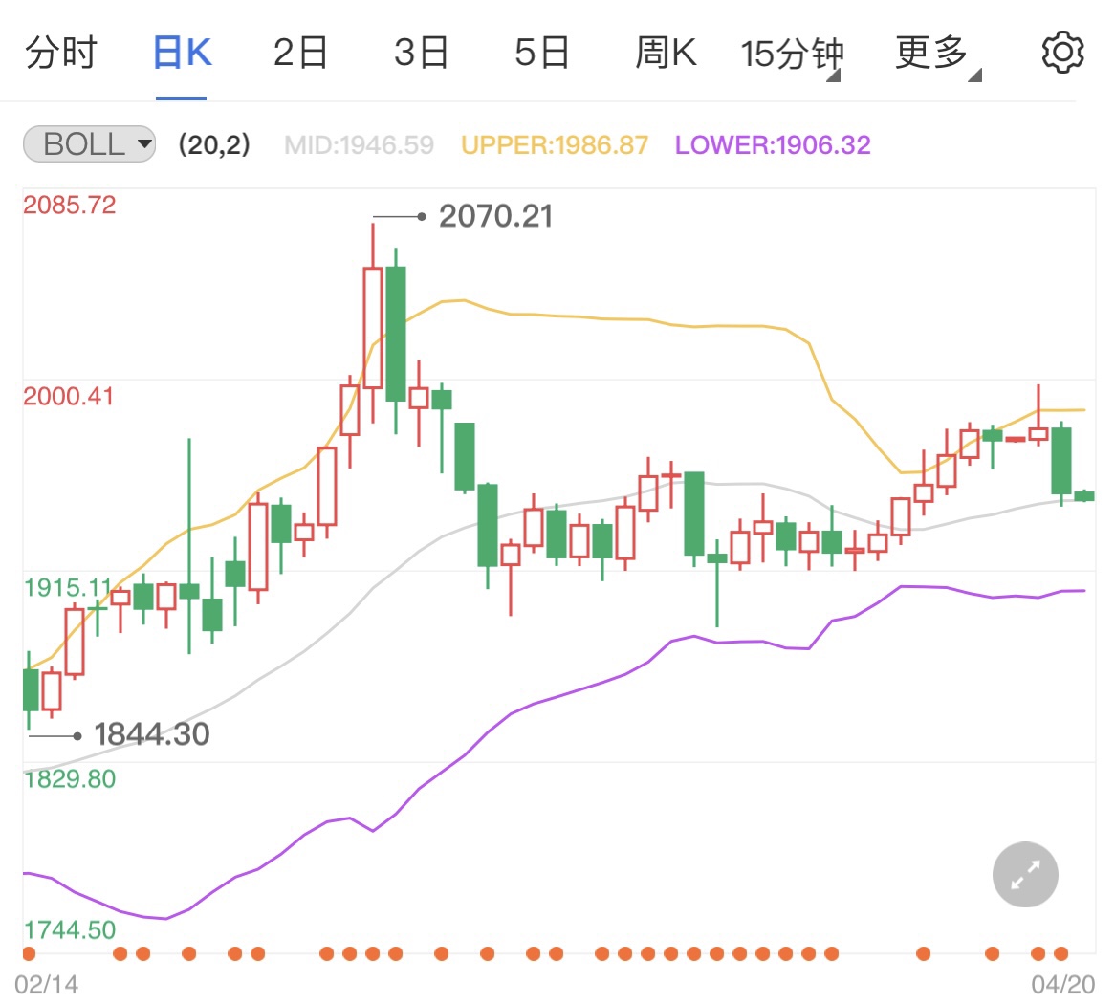Switch to the 3日 tab
This screenshot has width=1115, height=1004.
pyautogui.click(x=421, y=53)
